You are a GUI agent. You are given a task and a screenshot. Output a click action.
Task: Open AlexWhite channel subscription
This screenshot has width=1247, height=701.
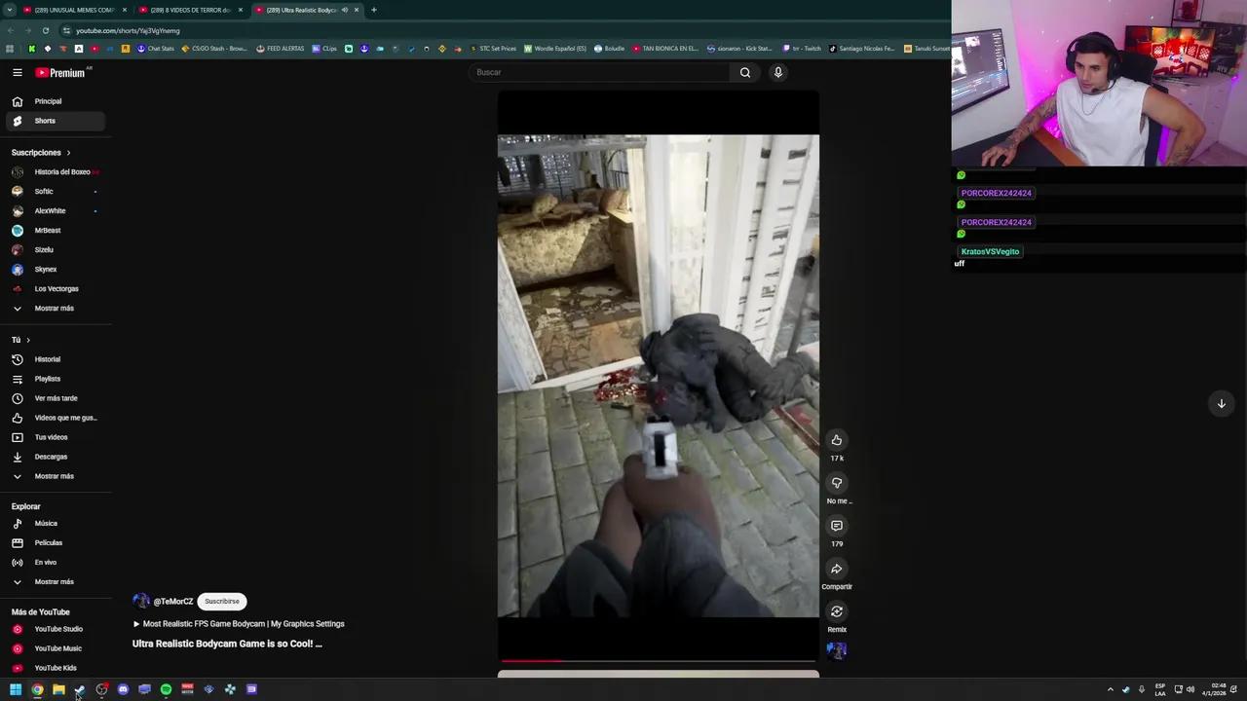[x=55, y=211]
